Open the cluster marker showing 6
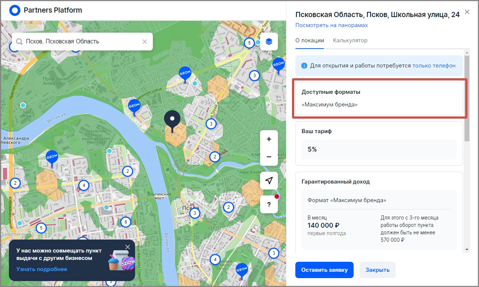The width and height of the screenshot is (479, 287). 126,222
